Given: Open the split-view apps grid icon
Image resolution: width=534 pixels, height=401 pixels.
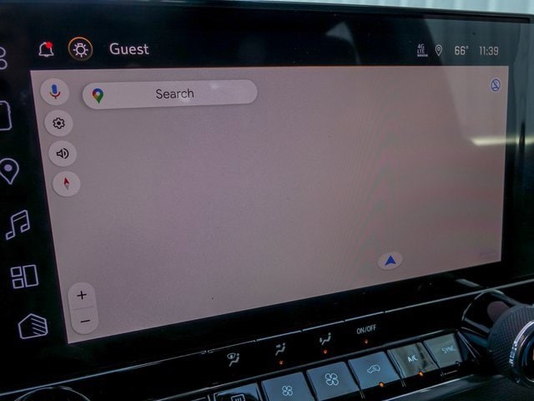Looking at the screenshot, I should [24, 277].
